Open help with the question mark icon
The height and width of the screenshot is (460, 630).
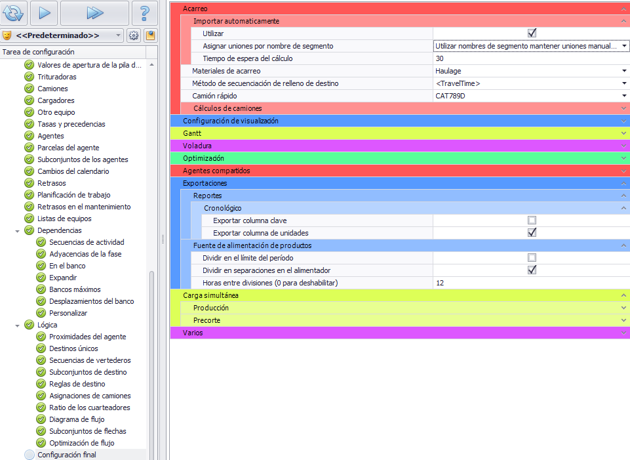point(145,12)
